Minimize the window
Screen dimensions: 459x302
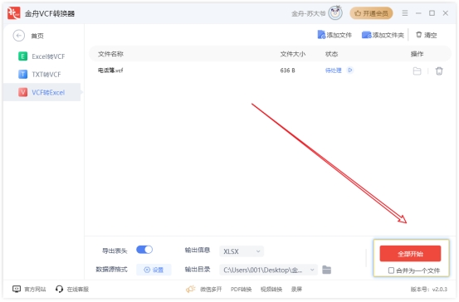pyautogui.click(x=418, y=13)
